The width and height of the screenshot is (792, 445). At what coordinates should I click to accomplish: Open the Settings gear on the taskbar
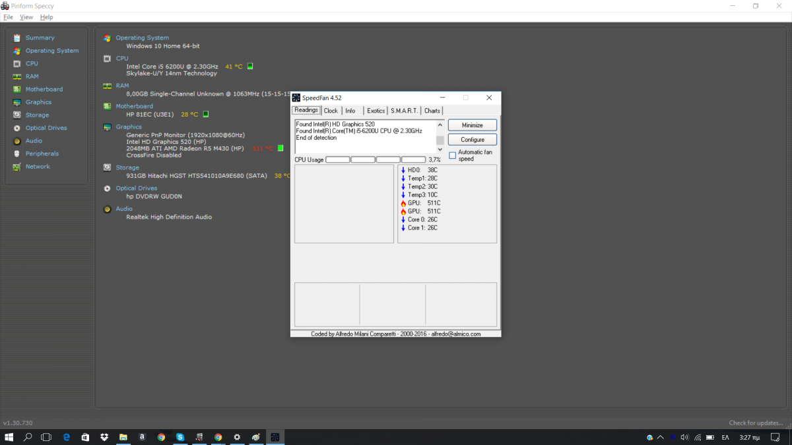[237, 437]
